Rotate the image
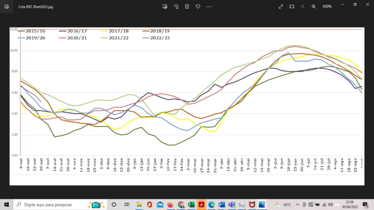This screenshot has height=210, width=374. [x=176, y=6]
